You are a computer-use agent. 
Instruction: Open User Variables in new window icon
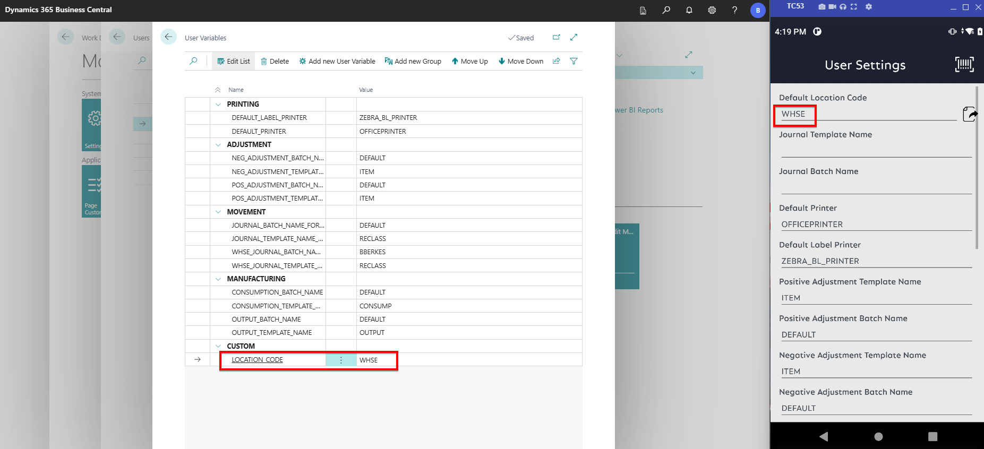[556, 38]
